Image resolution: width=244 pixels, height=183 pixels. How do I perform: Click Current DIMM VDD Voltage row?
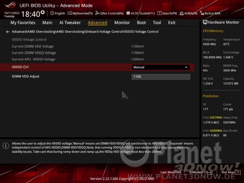97,46
